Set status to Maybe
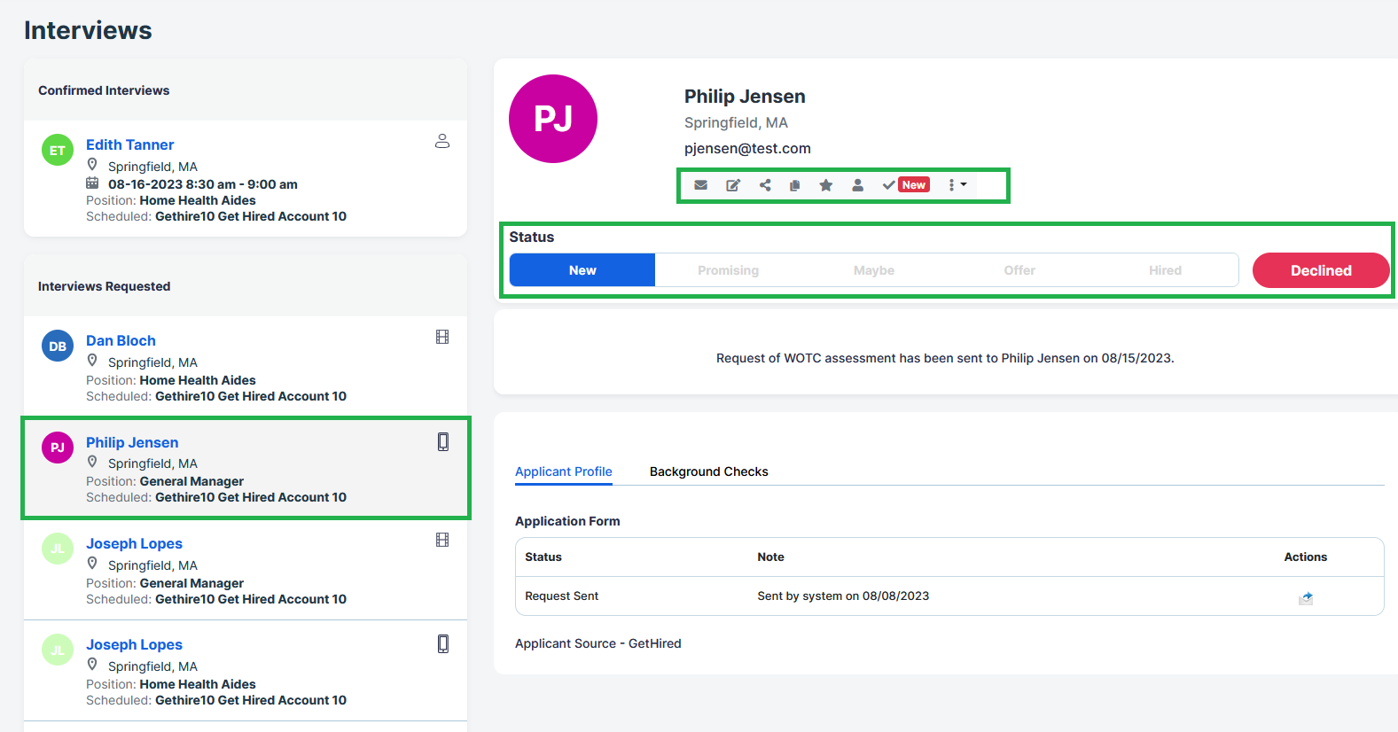 [873, 270]
